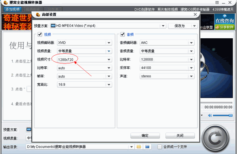
Task: Click the playback progress bar
Action: [216, 103]
